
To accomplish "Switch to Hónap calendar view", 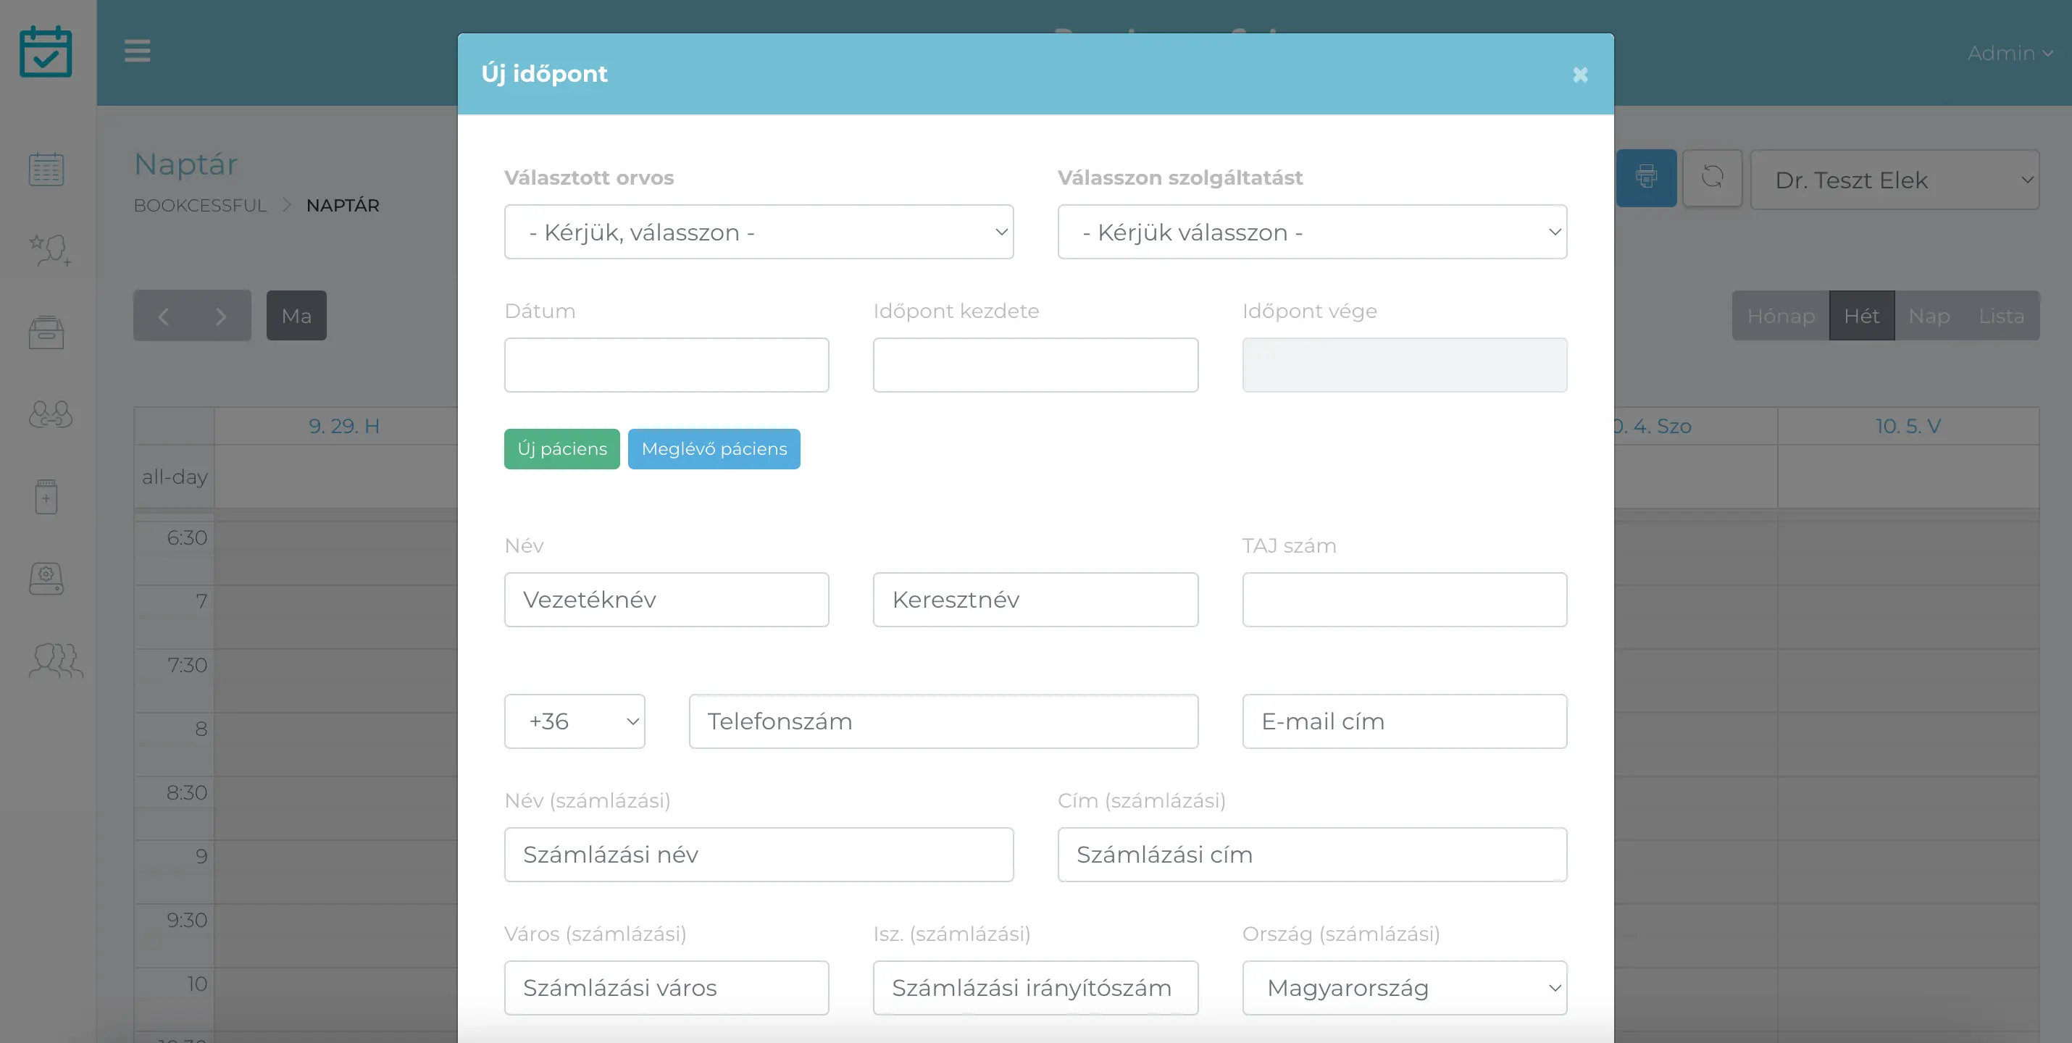I will point(1780,316).
